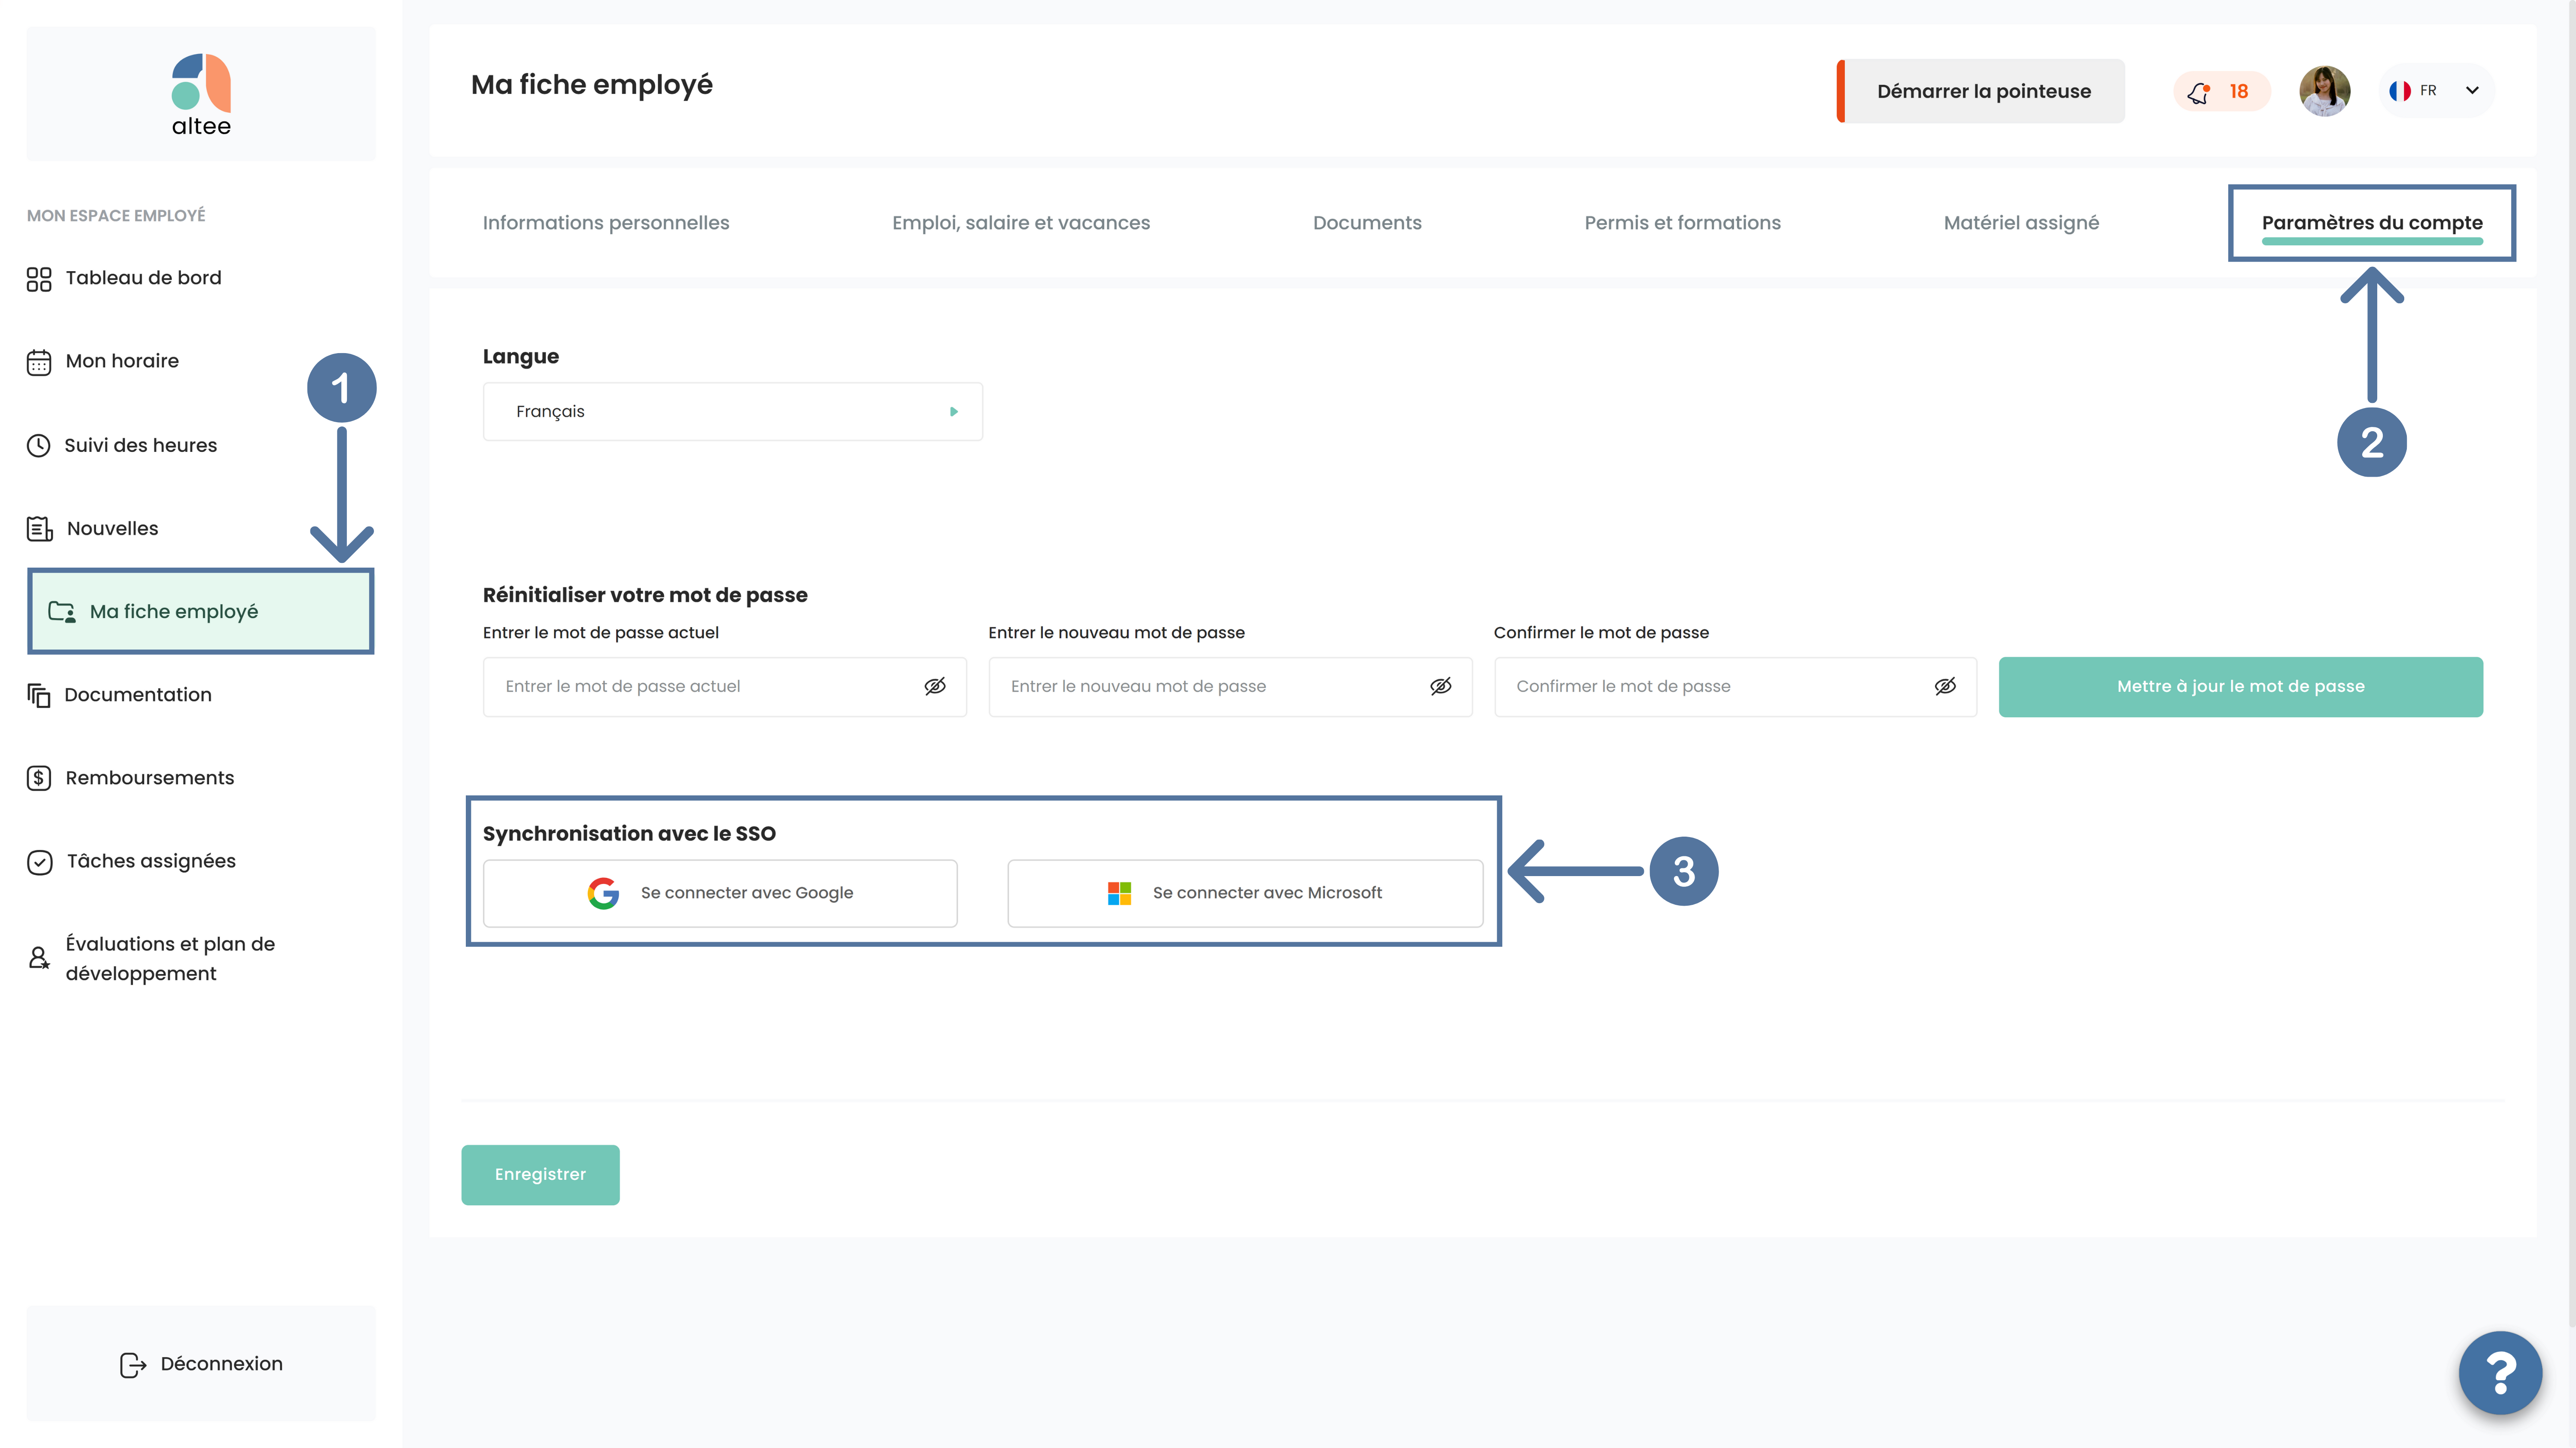Click the altee logo
The height and width of the screenshot is (1448, 2576).
pyautogui.click(x=201, y=95)
